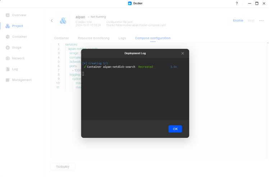The height and width of the screenshot is (177, 269).
Task: Switch to the Container tab
Action: (61, 38)
